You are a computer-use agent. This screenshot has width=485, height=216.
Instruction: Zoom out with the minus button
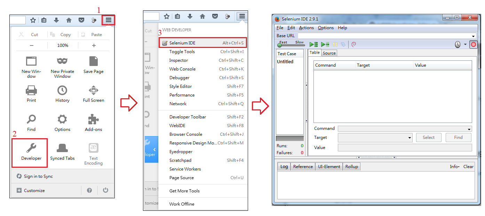pos(32,45)
